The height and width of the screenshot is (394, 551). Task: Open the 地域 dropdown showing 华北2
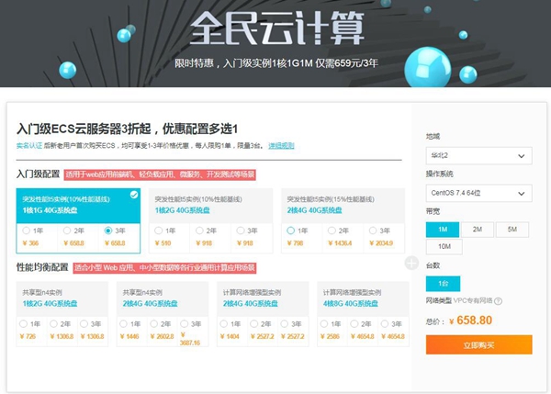pyautogui.click(x=479, y=156)
